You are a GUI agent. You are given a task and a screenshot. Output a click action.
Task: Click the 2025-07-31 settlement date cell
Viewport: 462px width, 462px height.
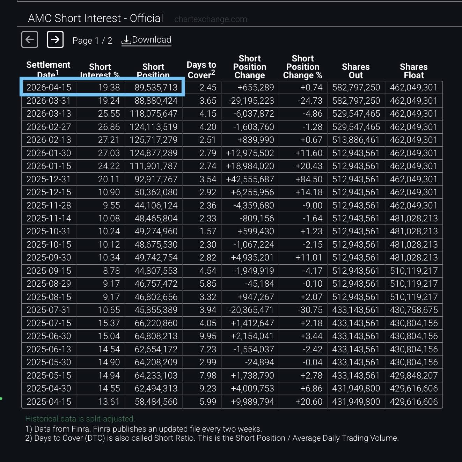[x=49, y=310]
